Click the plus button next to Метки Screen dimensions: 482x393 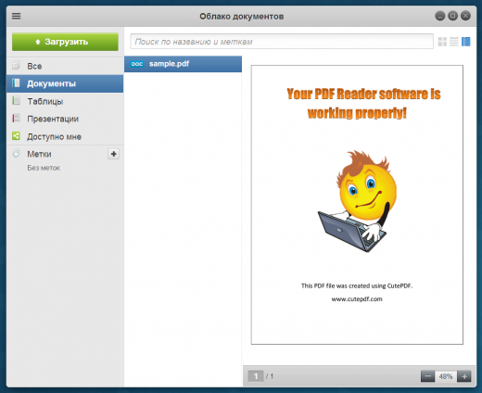pos(113,154)
